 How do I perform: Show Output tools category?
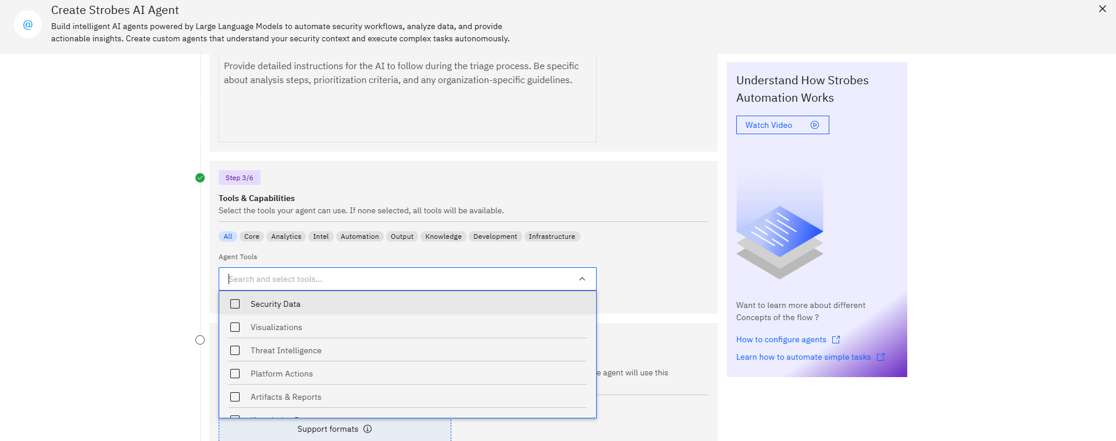pyautogui.click(x=402, y=236)
